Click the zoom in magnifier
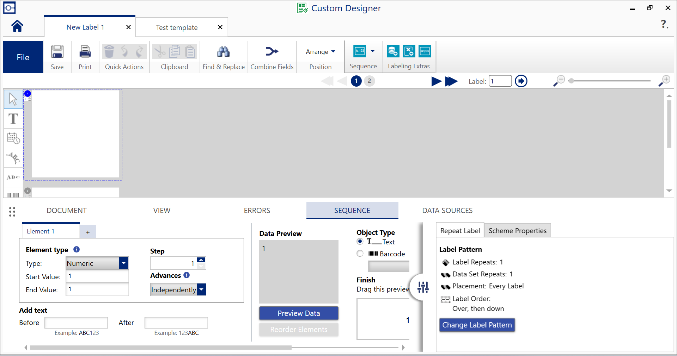This screenshot has height=356, width=677. (664, 81)
